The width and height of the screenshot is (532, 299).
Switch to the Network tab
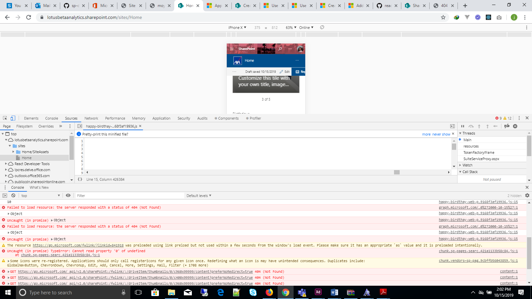(91, 118)
